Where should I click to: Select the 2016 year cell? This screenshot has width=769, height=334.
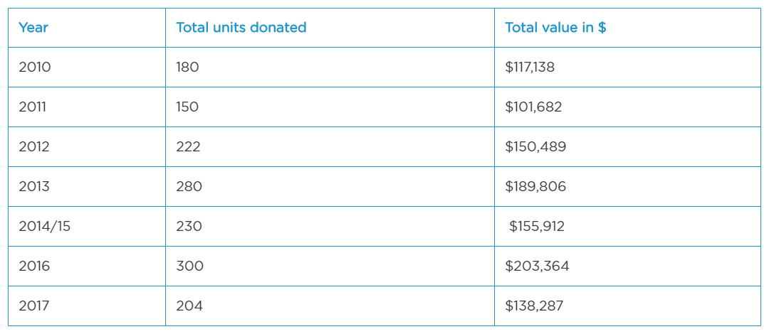(34, 266)
